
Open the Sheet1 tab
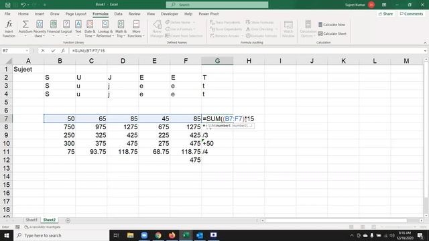pyautogui.click(x=32, y=220)
